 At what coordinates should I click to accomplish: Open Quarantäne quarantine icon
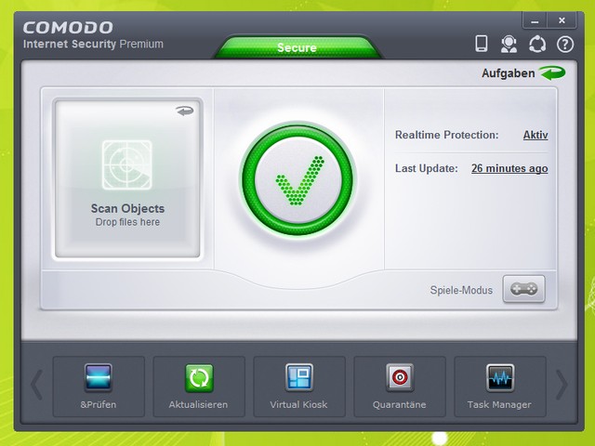pyautogui.click(x=400, y=377)
